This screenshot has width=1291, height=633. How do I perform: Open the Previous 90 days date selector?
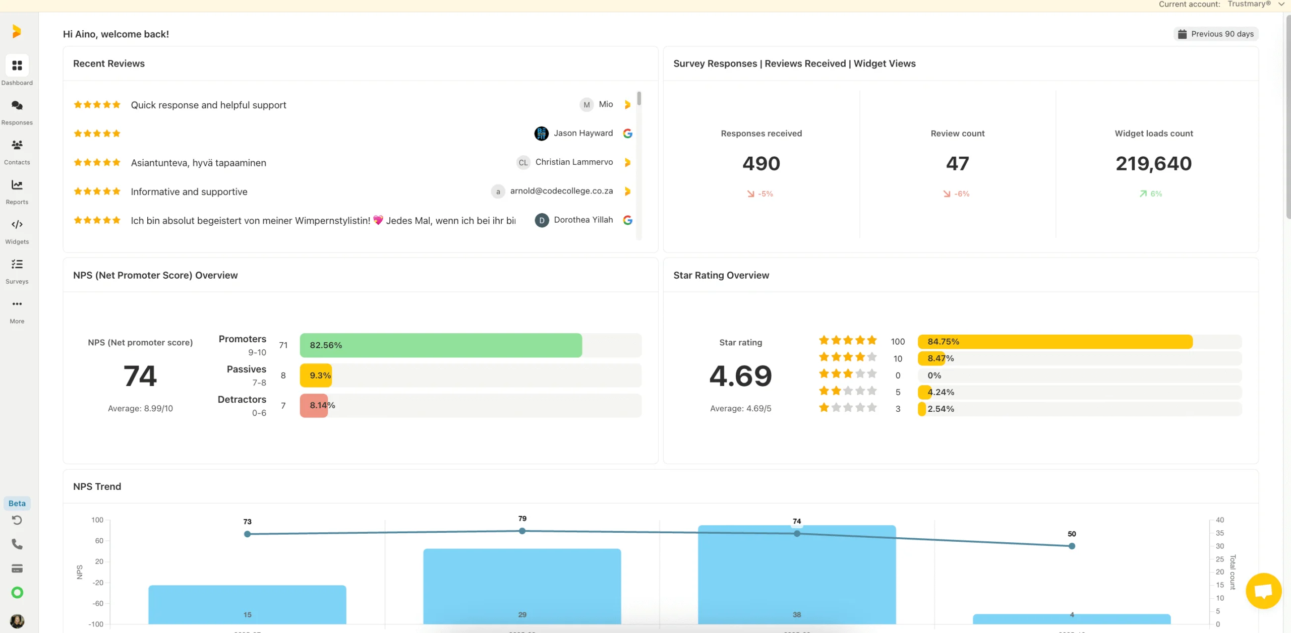(x=1215, y=34)
